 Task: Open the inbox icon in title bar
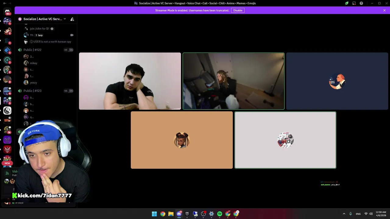click(354, 3)
